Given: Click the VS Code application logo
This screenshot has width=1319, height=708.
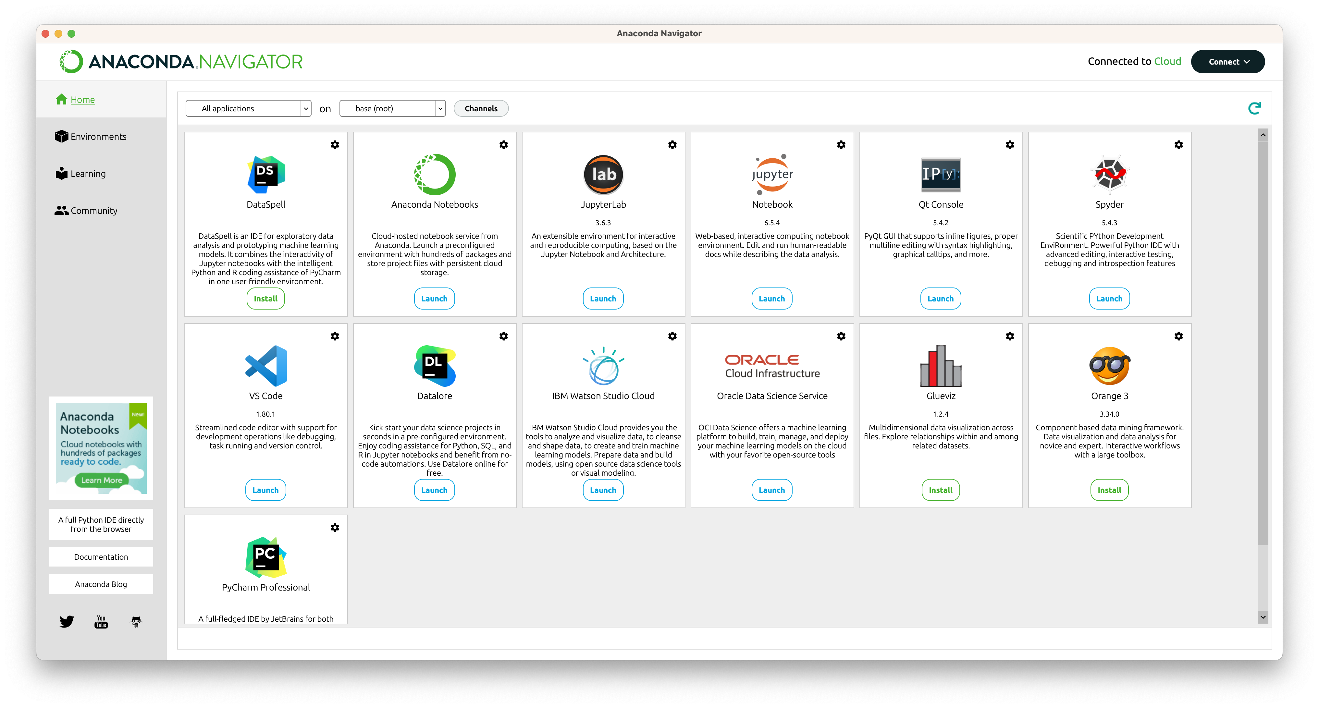Looking at the screenshot, I should pos(266,365).
